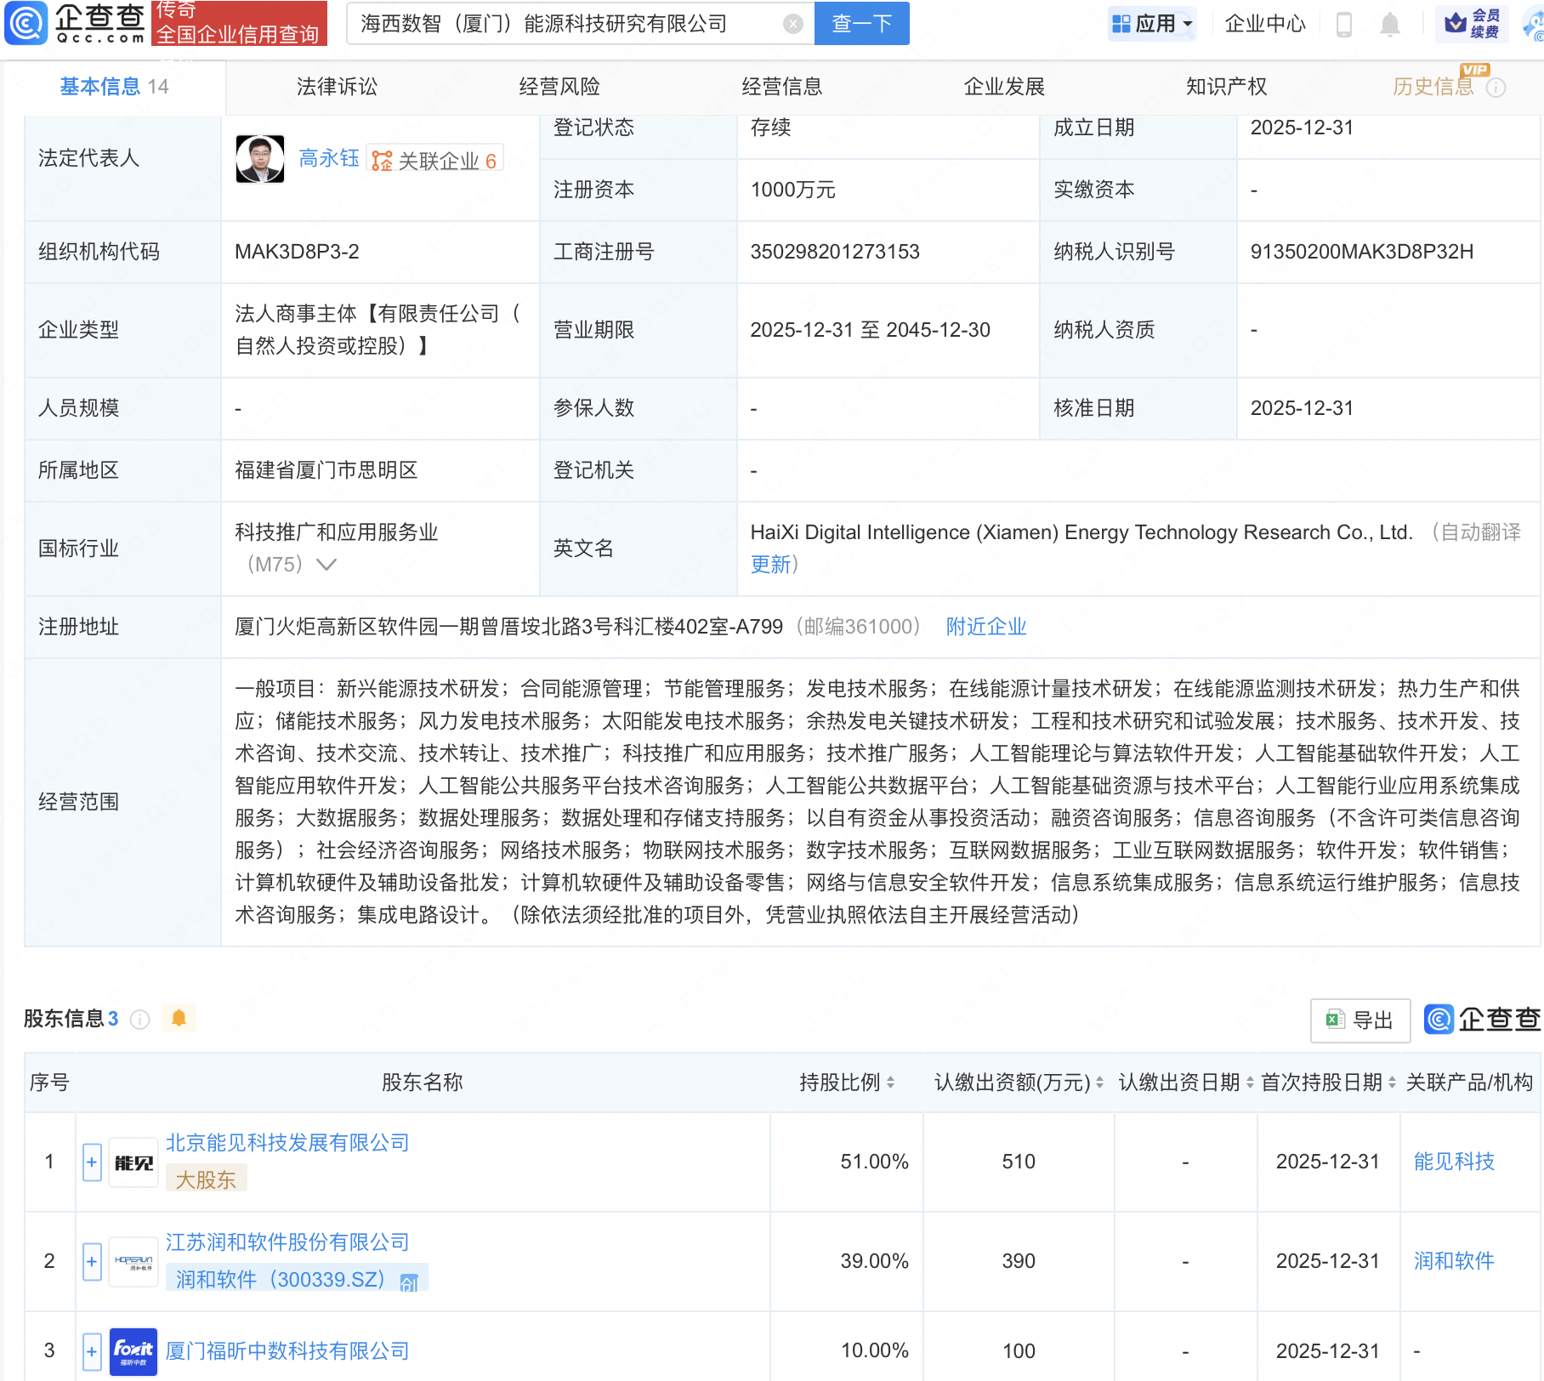Click the shareholder info help icon
1544x1381 pixels.
[x=140, y=1019]
